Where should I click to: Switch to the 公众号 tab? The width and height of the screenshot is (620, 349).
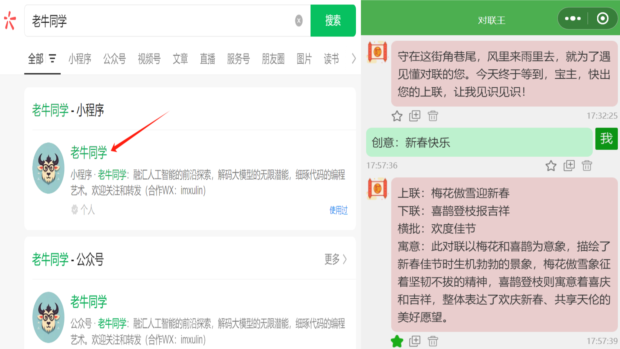(115, 58)
